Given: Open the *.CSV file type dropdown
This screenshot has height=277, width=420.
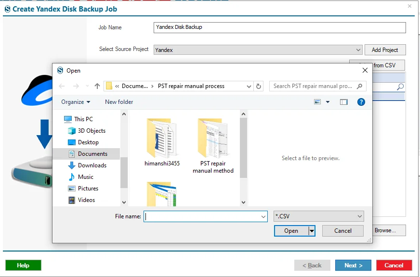Looking at the screenshot, I should [x=318, y=216].
